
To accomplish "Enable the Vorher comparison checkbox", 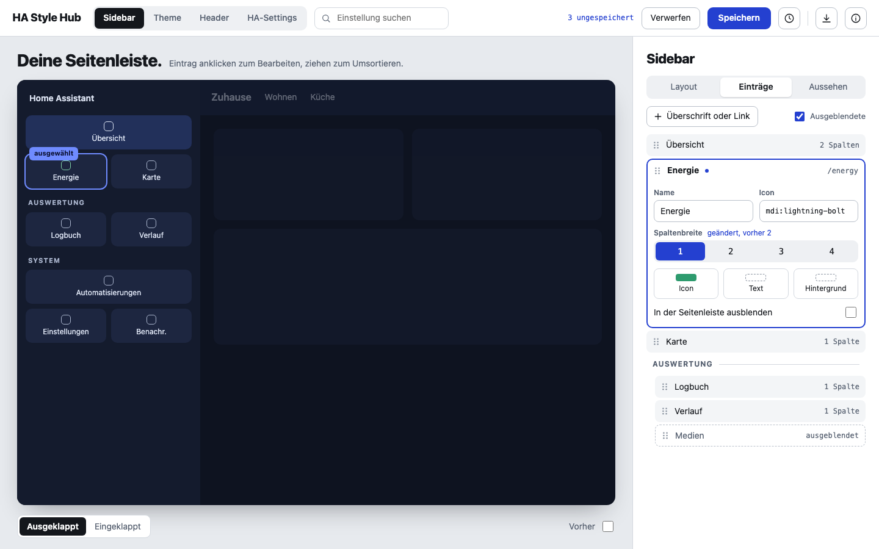I will (608, 526).
